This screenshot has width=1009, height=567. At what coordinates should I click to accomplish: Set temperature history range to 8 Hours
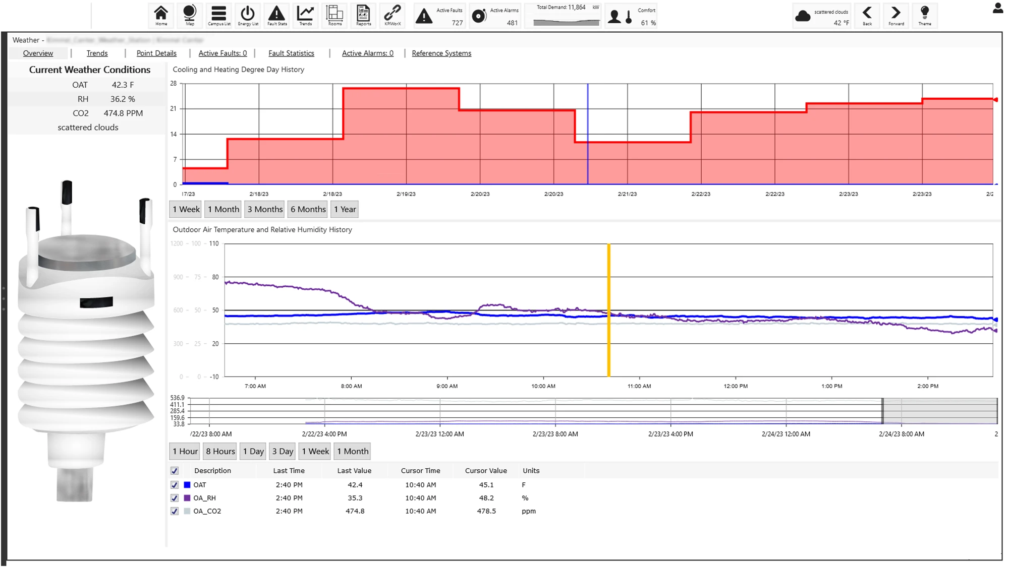tap(220, 451)
